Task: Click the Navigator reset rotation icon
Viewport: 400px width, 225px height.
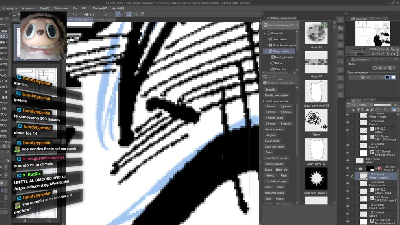Action: click(x=387, y=54)
